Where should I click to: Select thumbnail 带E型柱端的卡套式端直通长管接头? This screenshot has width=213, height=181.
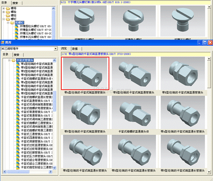click(x=134, y=151)
